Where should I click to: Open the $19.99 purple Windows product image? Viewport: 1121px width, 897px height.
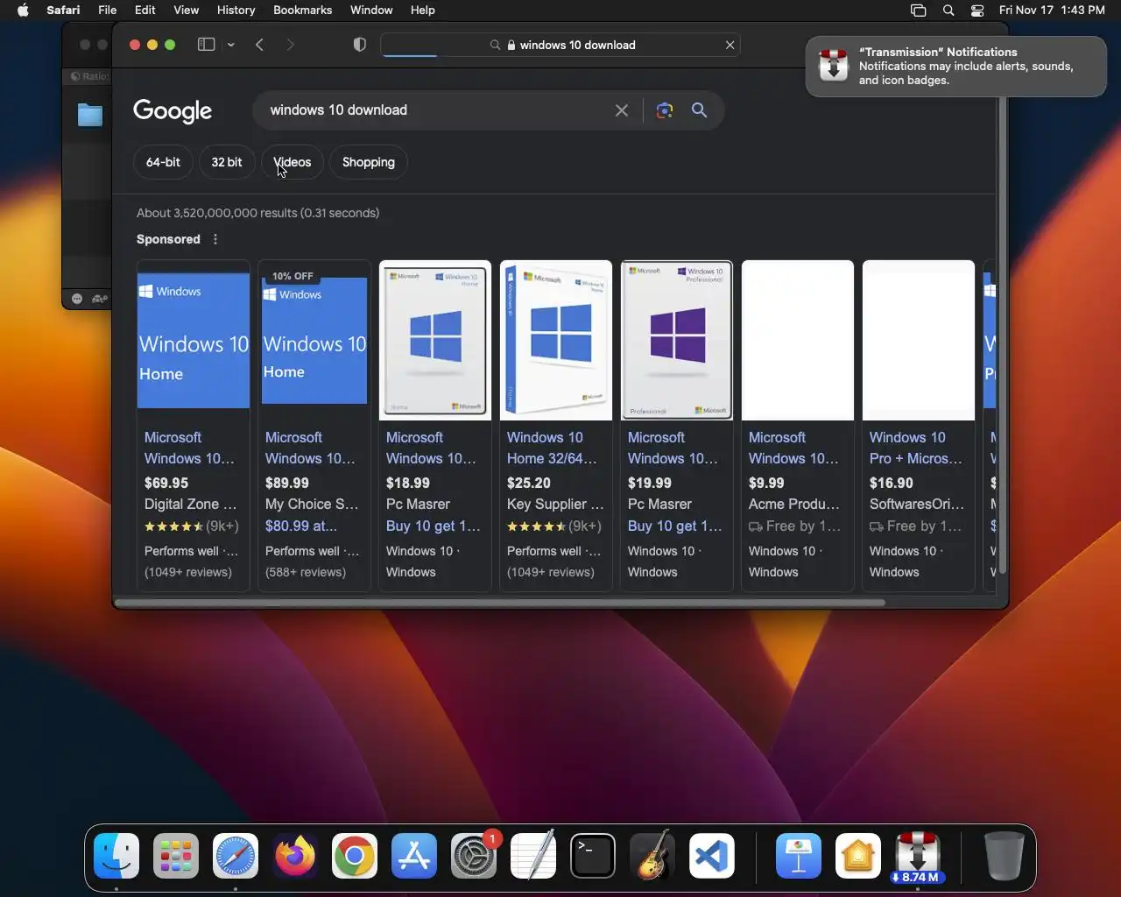click(677, 340)
